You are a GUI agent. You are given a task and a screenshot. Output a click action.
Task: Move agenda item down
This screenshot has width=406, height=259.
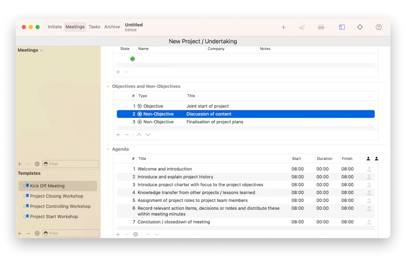(x=157, y=235)
